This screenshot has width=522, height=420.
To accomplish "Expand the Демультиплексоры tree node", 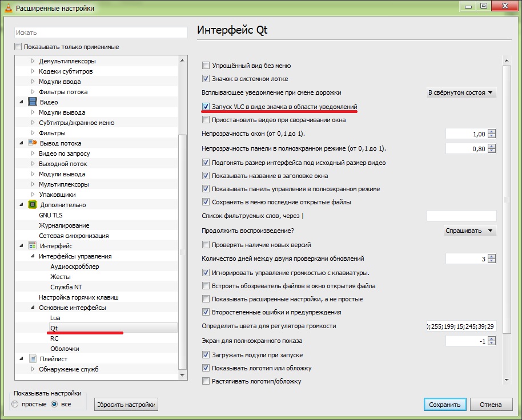I will (x=33, y=61).
